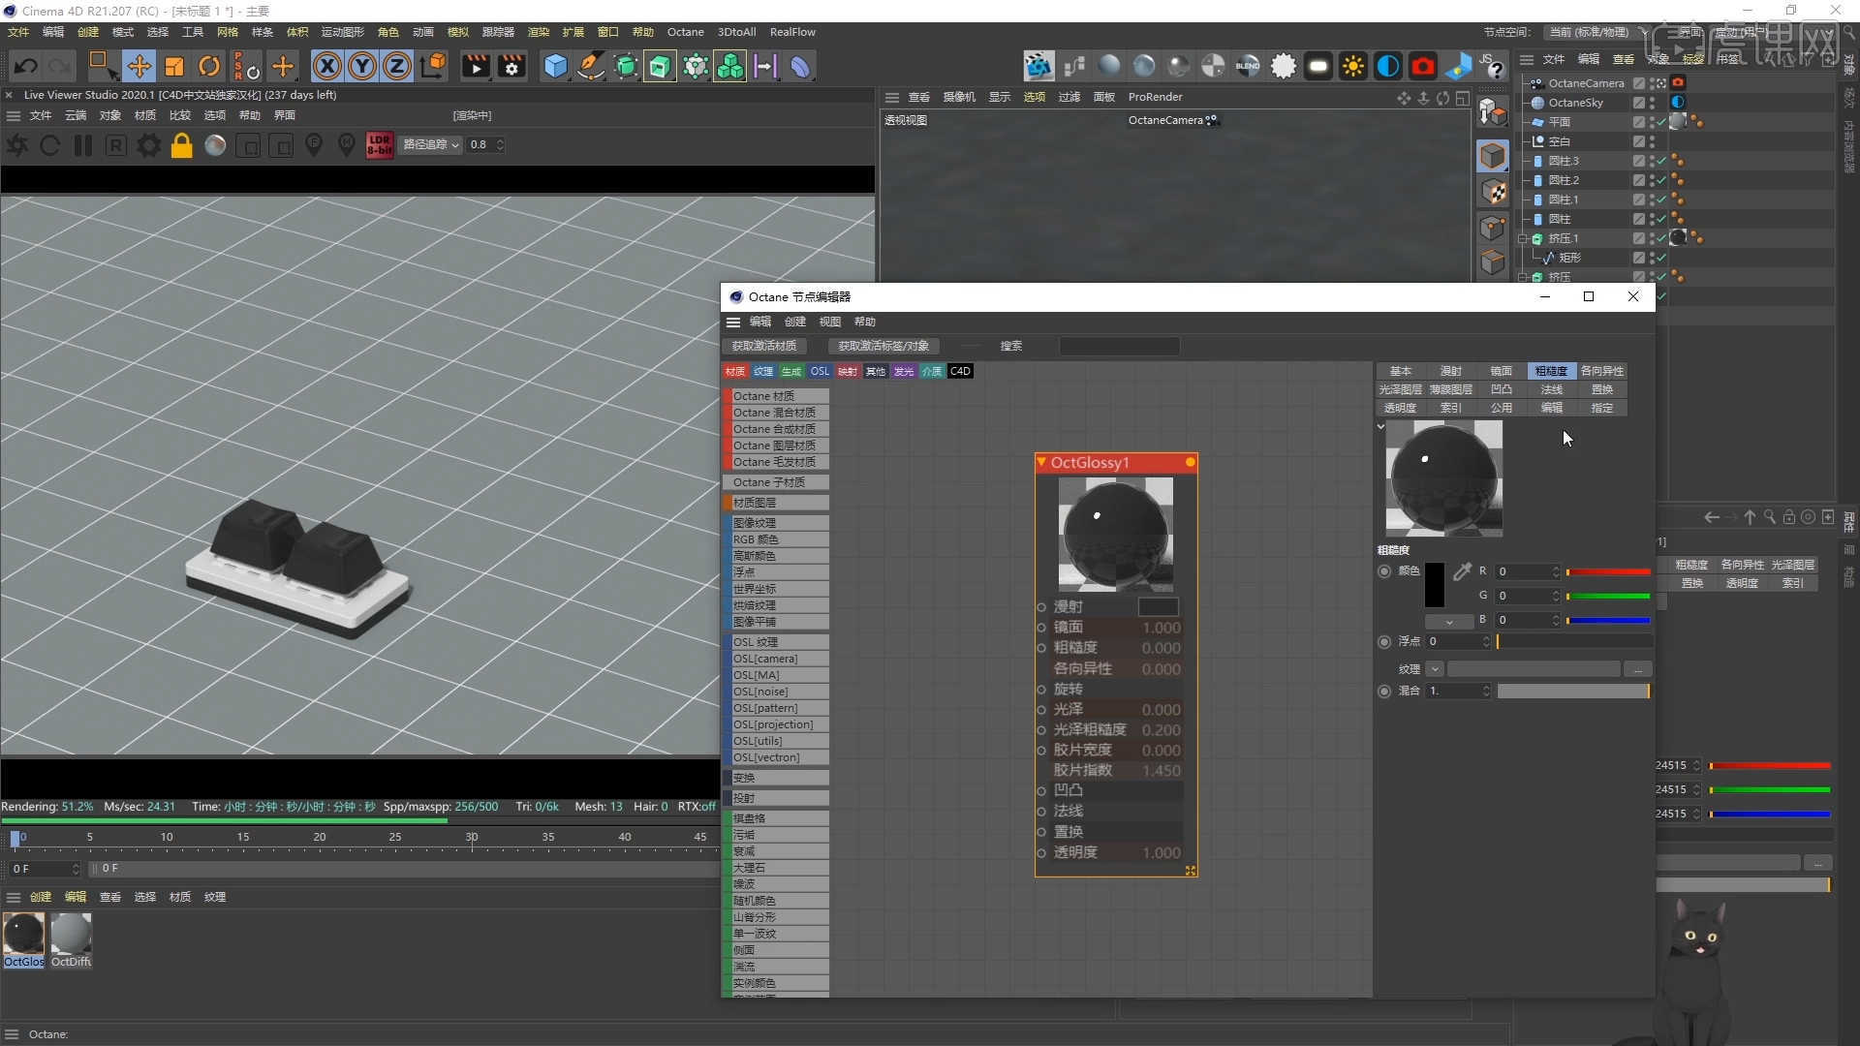The width and height of the screenshot is (1860, 1046).
Task: Select the Scale tool
Action: point(174,66)
